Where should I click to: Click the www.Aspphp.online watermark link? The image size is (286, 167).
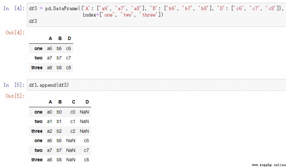[x=269, y=165]
